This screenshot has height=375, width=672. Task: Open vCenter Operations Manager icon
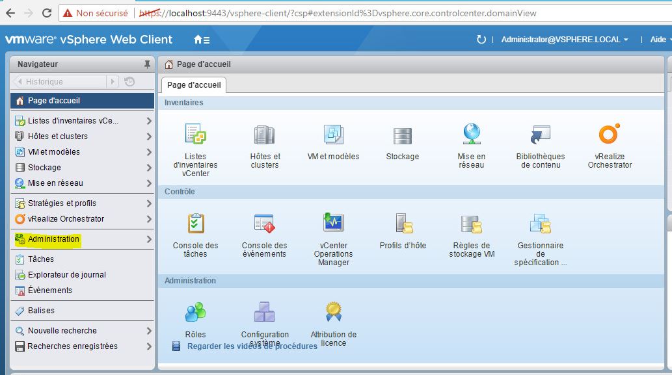pos(334,222)
